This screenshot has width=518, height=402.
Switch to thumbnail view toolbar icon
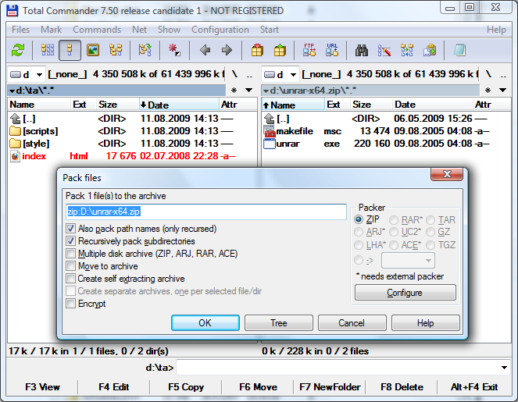point(93,51)
